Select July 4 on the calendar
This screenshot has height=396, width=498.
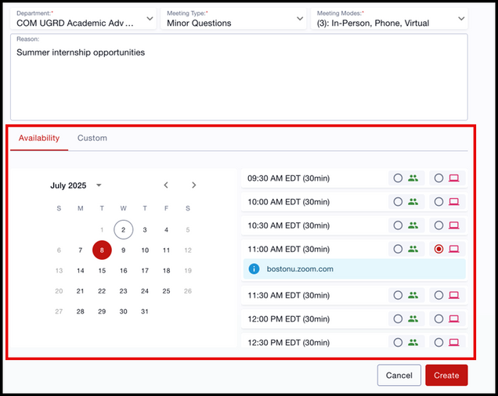pyautogui.click(x=167, y=229)
